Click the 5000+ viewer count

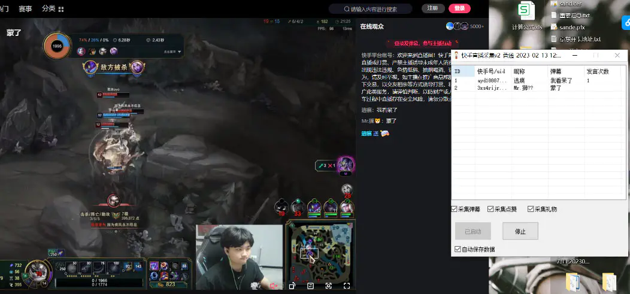pos(477,26)
